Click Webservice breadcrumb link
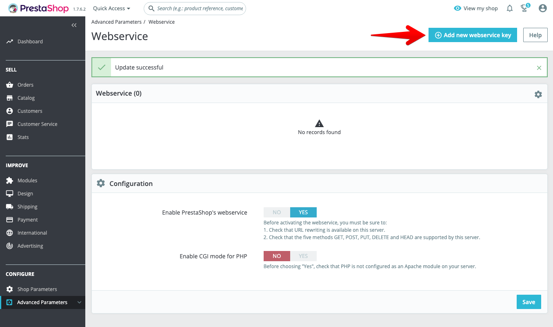Viewport: 553px width, 327px height. [x=162, y=22]
